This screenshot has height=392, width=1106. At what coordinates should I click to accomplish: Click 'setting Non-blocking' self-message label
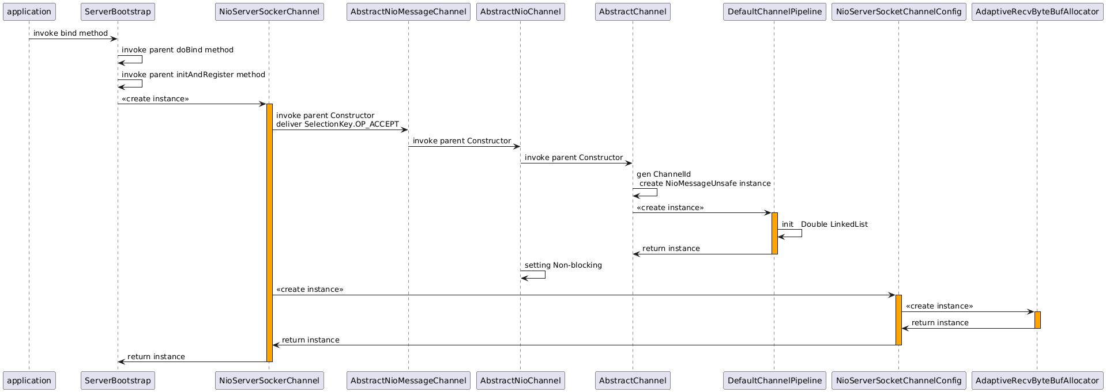click(x=563, y=265)
